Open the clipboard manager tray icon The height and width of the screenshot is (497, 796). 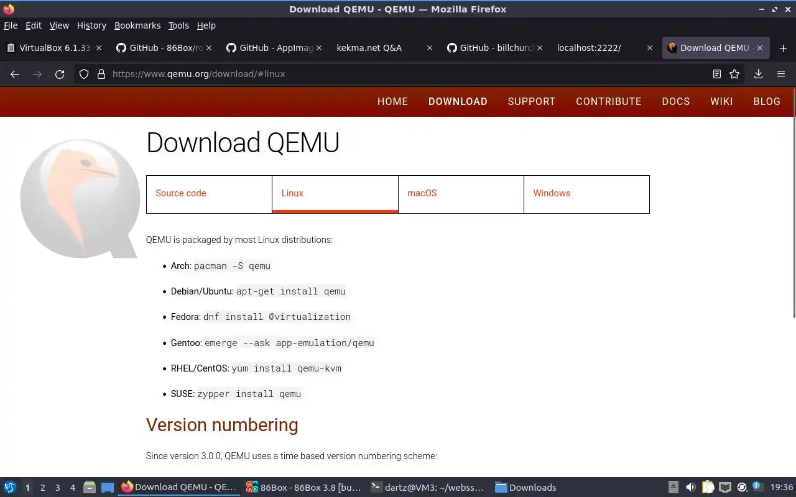708,488
